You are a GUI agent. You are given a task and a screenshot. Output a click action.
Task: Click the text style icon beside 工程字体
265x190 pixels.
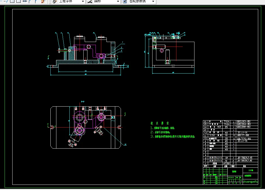click(x=54, y=2)
